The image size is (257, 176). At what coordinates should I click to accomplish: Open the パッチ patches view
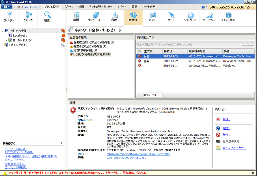click(x=152, y=17)
